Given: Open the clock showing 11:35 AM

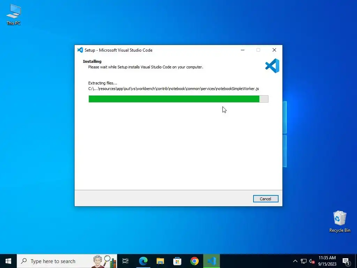Looking at the screenshot, I should click(327, 261).
